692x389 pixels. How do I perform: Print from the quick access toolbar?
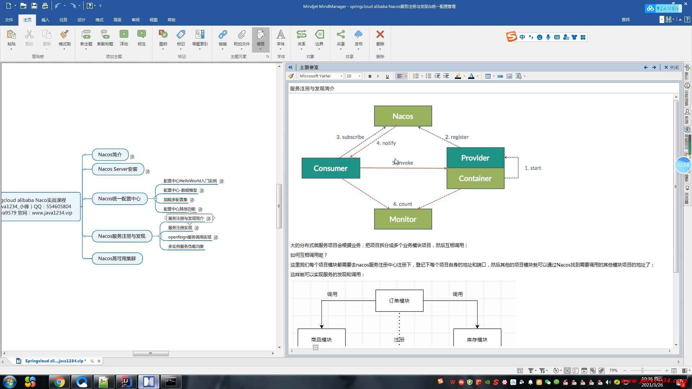point(45,6)
